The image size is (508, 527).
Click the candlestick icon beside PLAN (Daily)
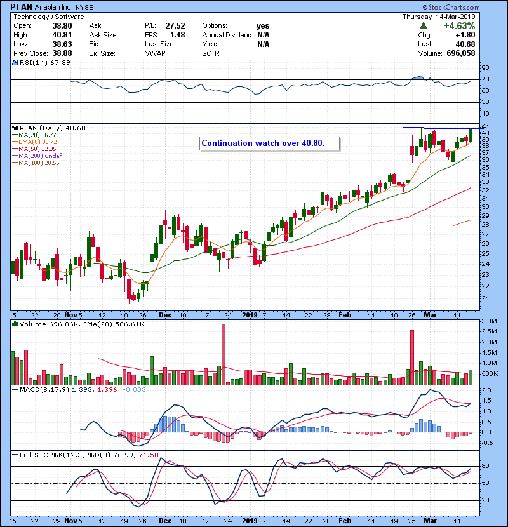15,128
